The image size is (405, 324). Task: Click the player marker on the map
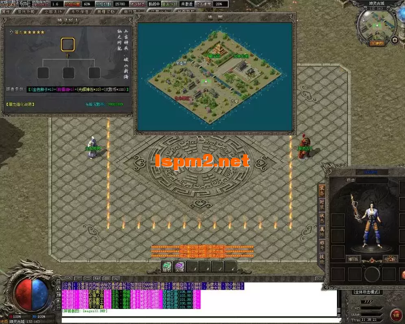pyautogui.click(x=206, y=82)
